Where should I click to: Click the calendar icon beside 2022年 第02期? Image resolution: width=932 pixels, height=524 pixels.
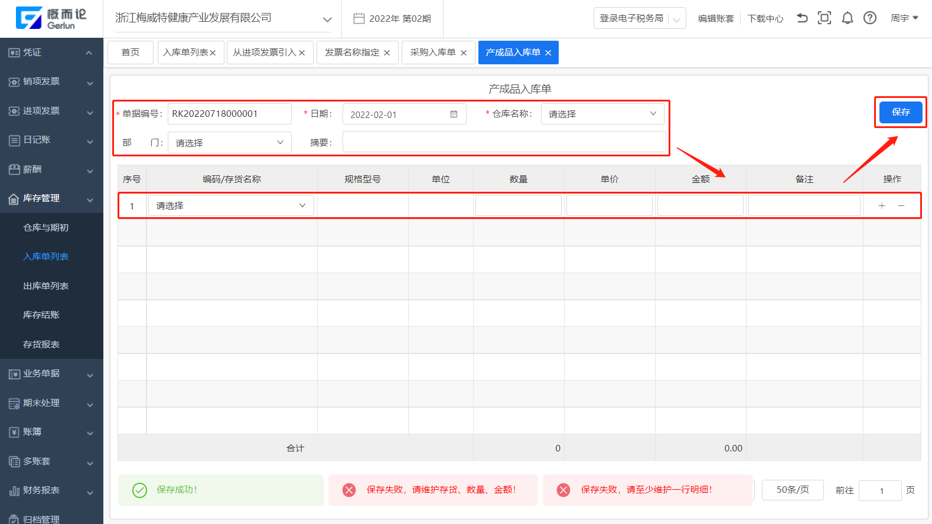(359, 18)
